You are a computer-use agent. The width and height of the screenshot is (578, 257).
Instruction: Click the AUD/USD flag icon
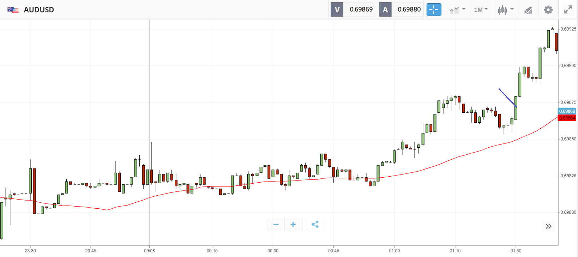13,10
